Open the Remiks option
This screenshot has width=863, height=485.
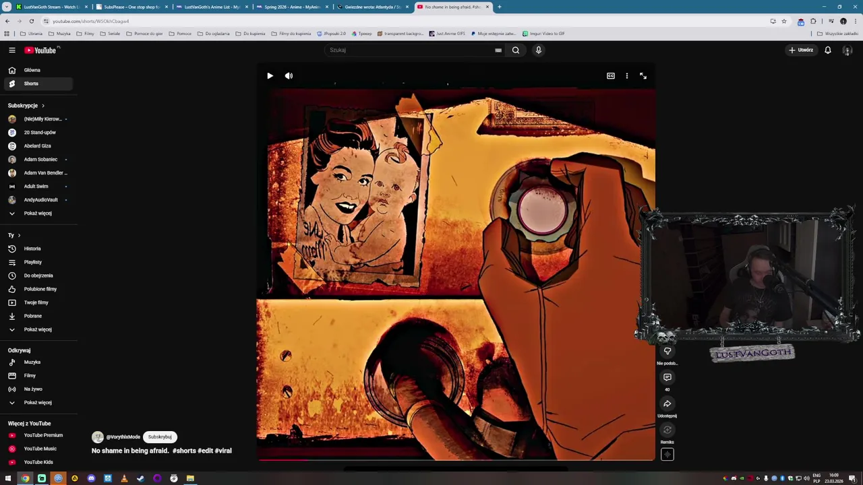click(667, 430)
